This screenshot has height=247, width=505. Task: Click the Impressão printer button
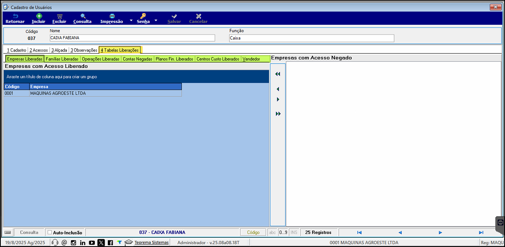pyautogui.click(x=111, y=19)
